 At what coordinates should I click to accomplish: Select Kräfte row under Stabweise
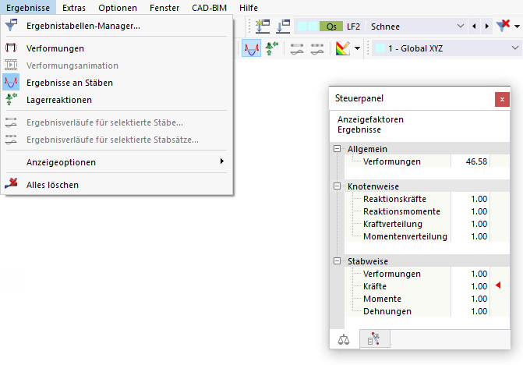point(427,286)
